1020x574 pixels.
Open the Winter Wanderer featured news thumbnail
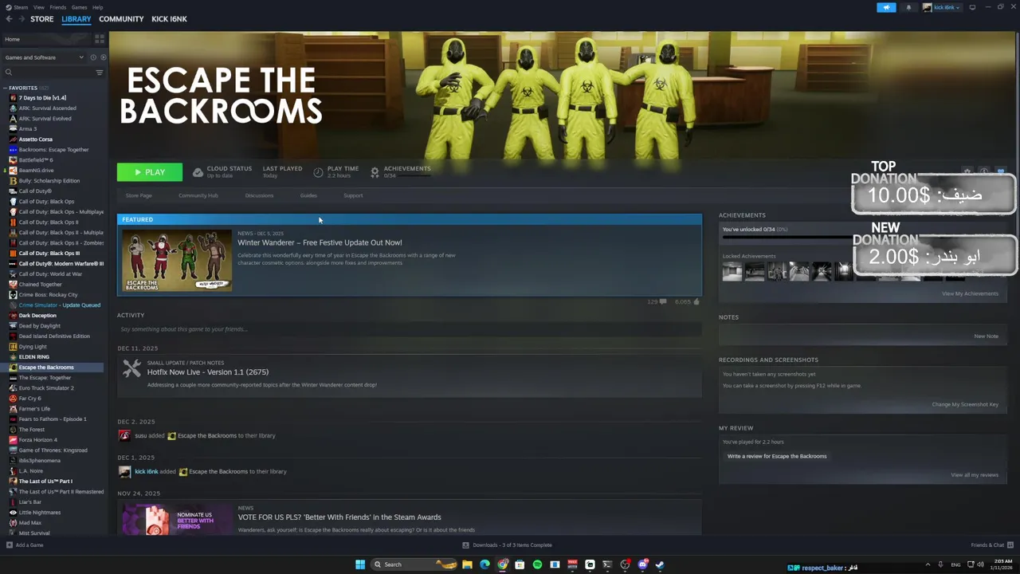[177, 261]
